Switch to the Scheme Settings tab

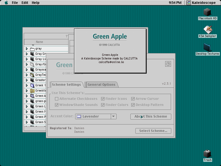66,85
